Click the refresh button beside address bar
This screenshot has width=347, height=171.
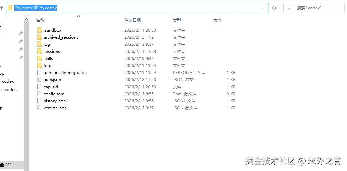click(274, 8)
